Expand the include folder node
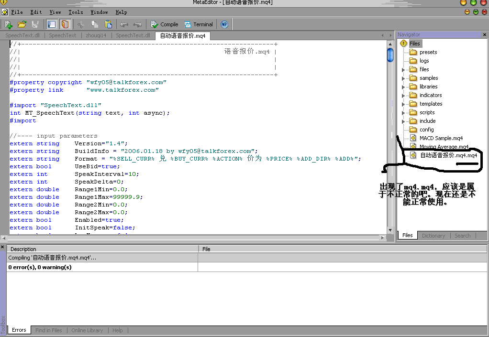The image size is (489, 337). (x=403, y=121)
